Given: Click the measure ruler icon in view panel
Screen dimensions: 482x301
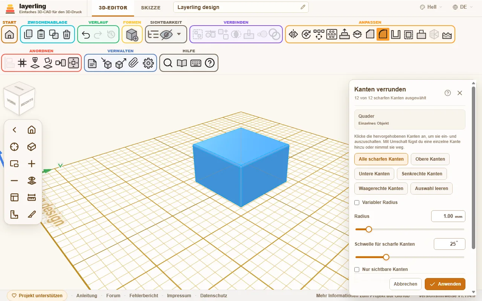Looking at the screenshot, I should pyautogui.click(x=32, y=198).
